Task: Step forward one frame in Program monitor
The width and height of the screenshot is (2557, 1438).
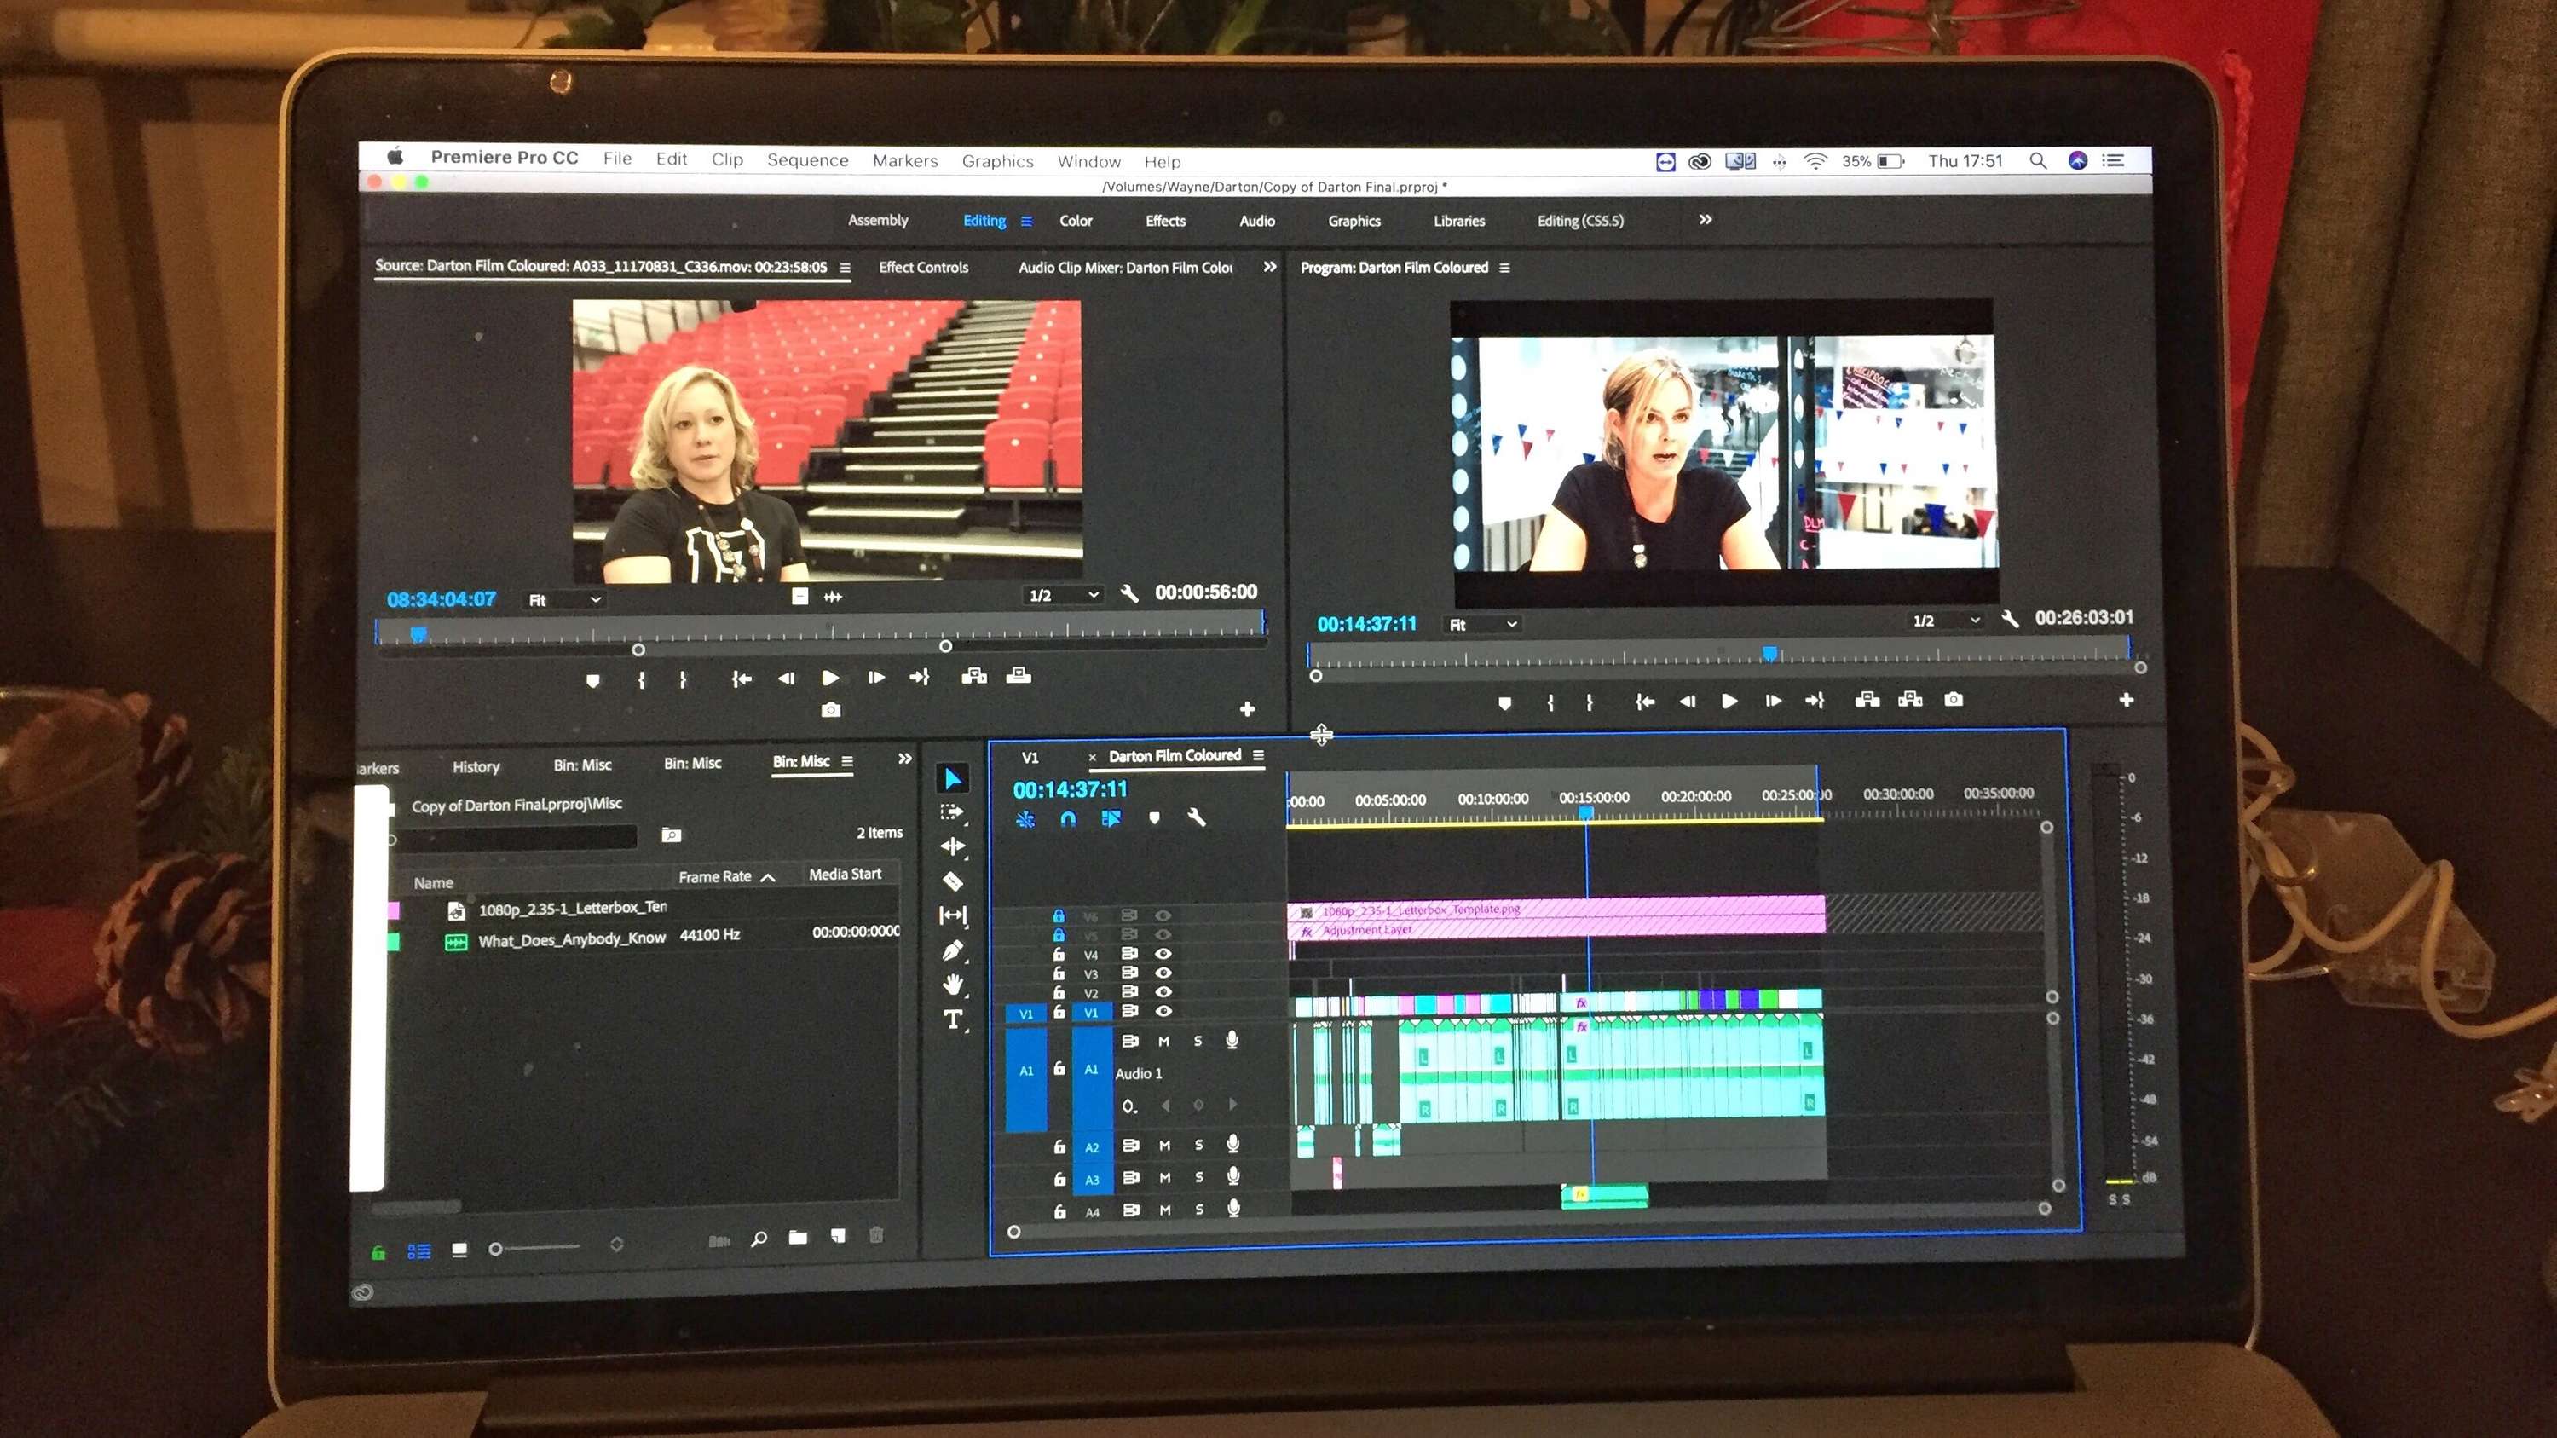Action: coord(1773,702)
